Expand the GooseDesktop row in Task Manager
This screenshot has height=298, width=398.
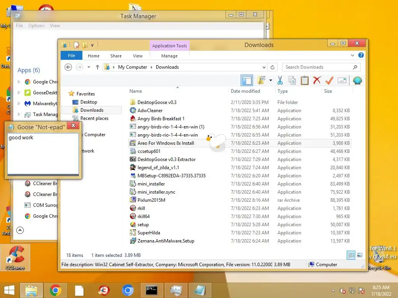click(x=19, y=92)
